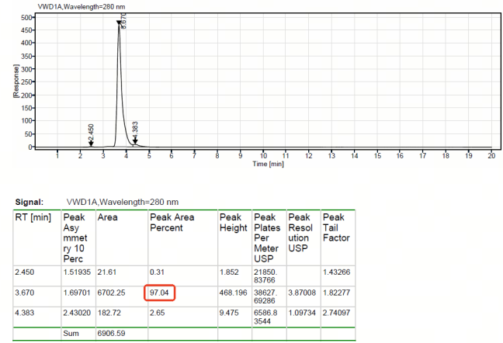Click area value 182.72
Viewport: 503px width, 343px height.
(x=109, y=313)
